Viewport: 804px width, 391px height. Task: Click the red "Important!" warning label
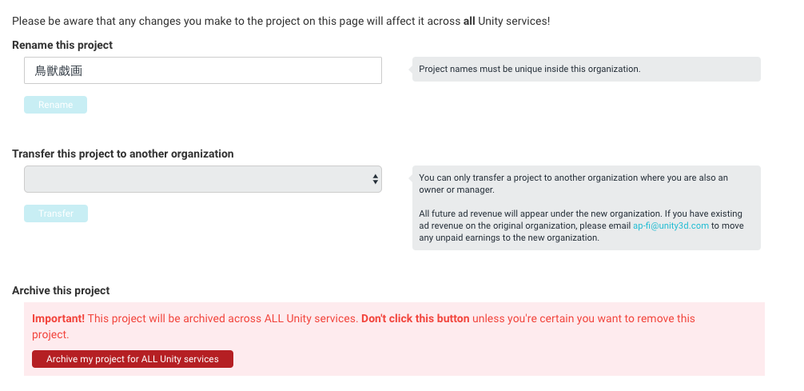(x=58, y=318)
